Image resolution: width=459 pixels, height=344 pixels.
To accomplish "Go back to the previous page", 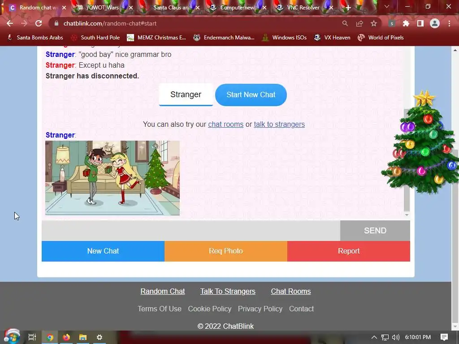I will click(x=10, y=23).
